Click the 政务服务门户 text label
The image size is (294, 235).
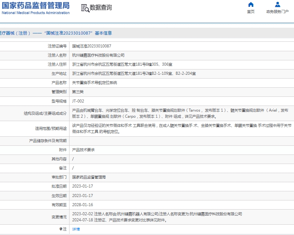pos(278,12)
